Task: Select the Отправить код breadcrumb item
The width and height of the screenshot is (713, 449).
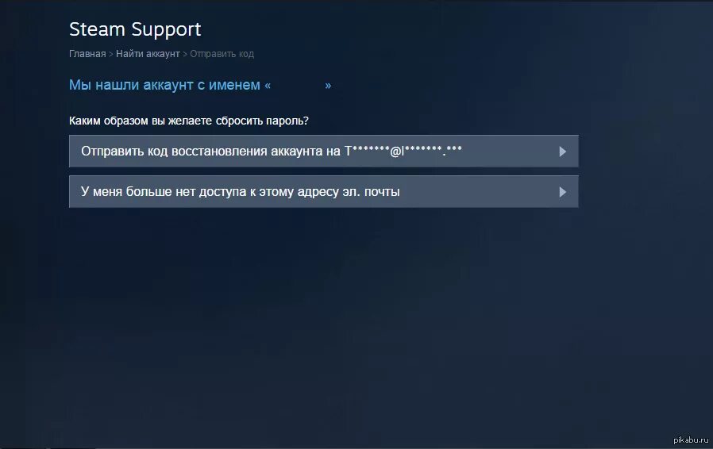Action: click(x=222, y=54)
